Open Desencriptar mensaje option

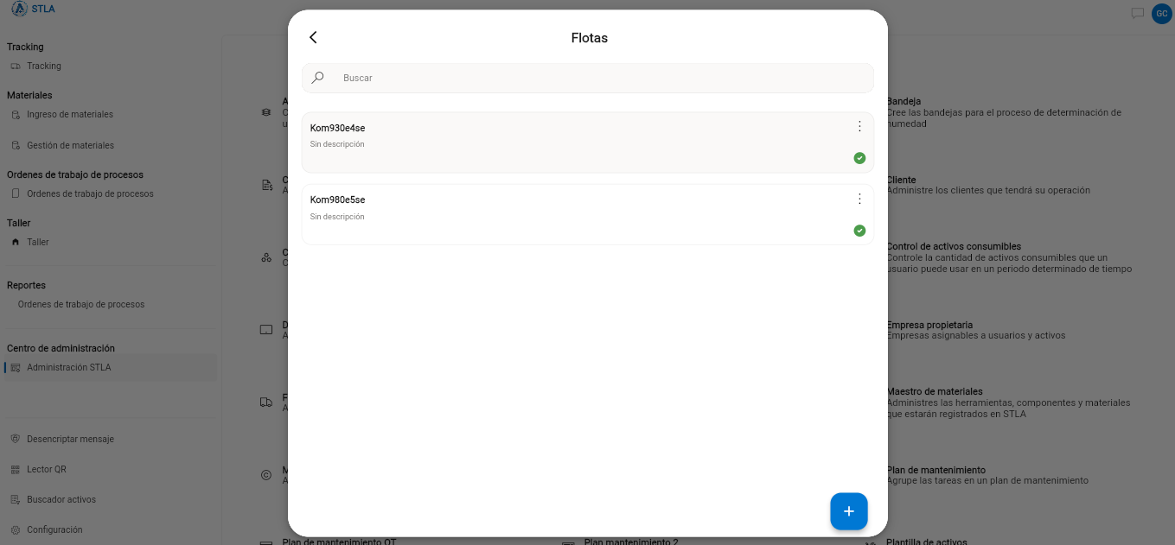coord(70,439)
